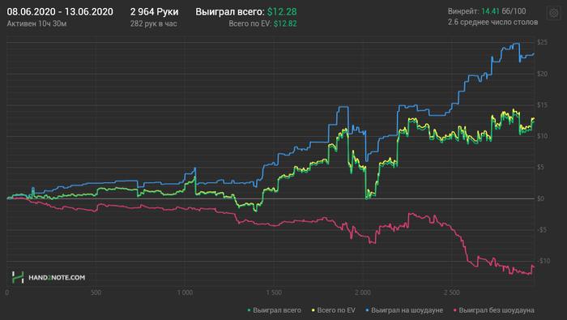
Task: Click the '2 964 Руки' hand count
Action: pyautogui.click(x=155, y=11)
